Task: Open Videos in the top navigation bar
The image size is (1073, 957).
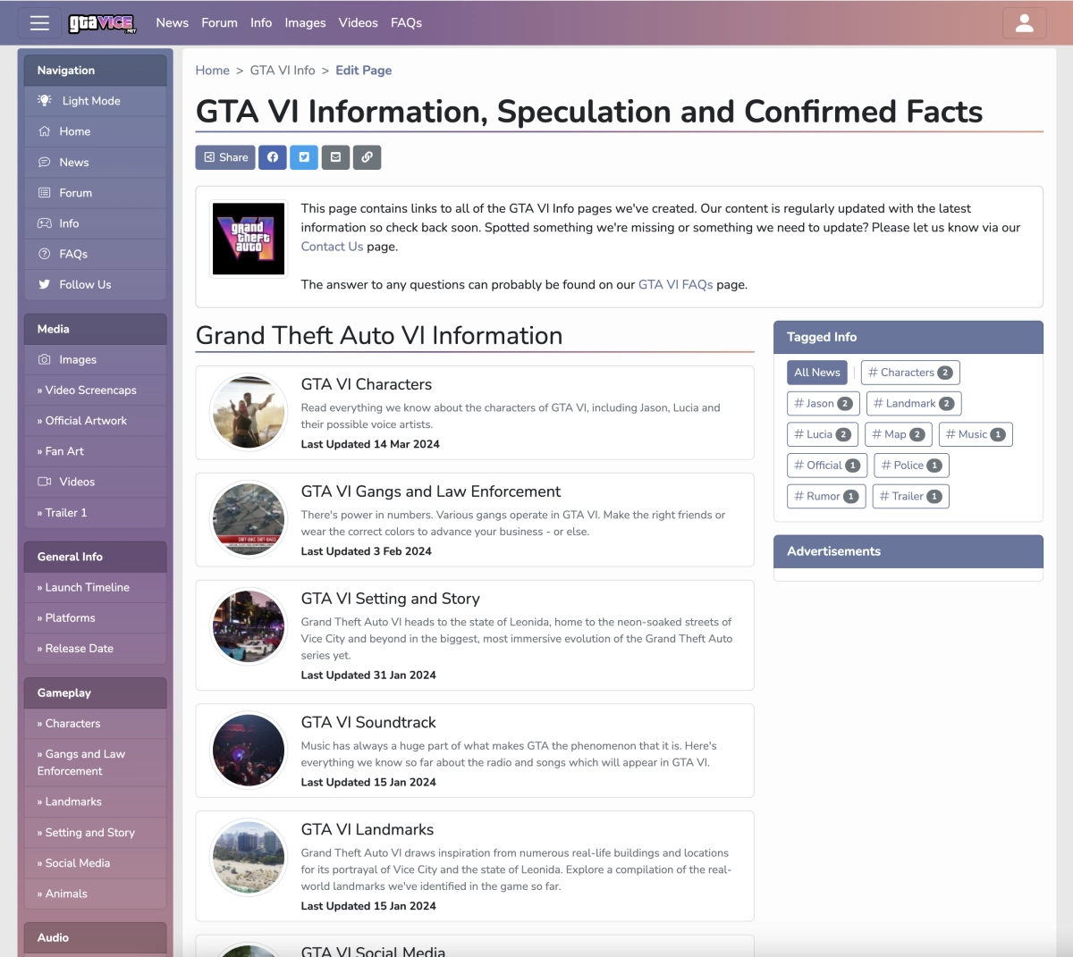Action: [x=359, y=23]
